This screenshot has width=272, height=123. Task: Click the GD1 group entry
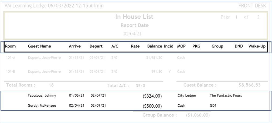point(213,105)
